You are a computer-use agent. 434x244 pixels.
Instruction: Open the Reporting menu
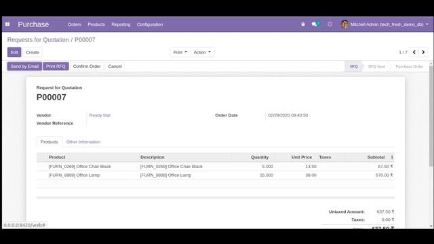(121, 24)
